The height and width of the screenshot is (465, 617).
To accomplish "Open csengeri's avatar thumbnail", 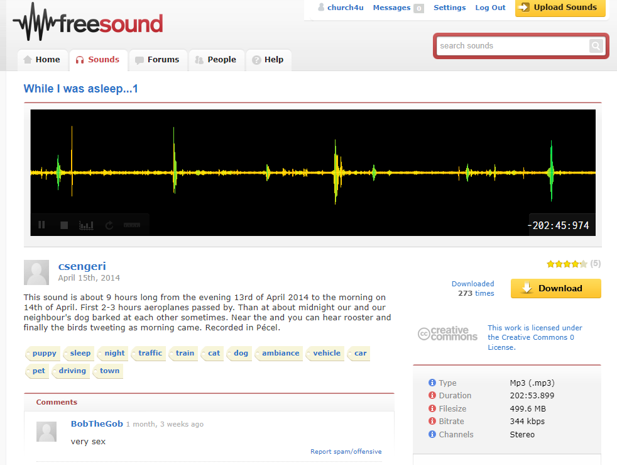I will click(x=36, y=272).
